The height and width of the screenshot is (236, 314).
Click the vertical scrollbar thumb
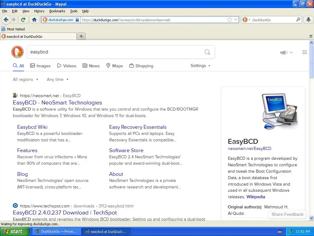point(311,62)
